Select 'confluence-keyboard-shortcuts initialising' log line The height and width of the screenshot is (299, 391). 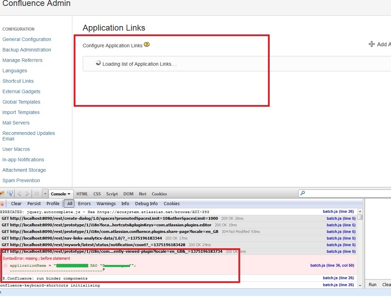50,285
